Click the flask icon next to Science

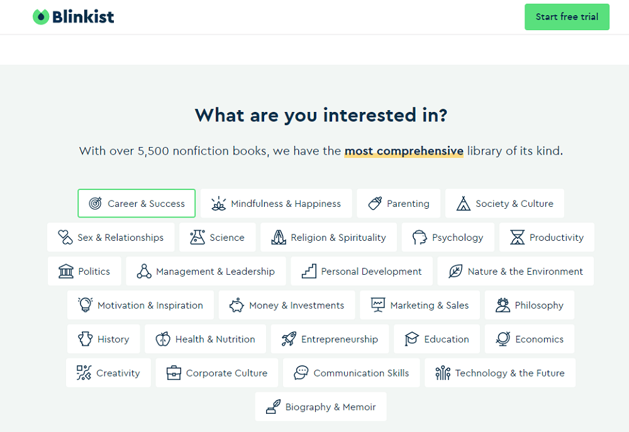(x=198, y=238)
